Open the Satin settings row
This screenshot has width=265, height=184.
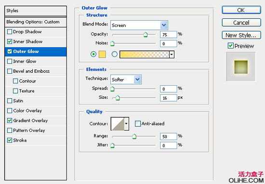tap(36, 101)
